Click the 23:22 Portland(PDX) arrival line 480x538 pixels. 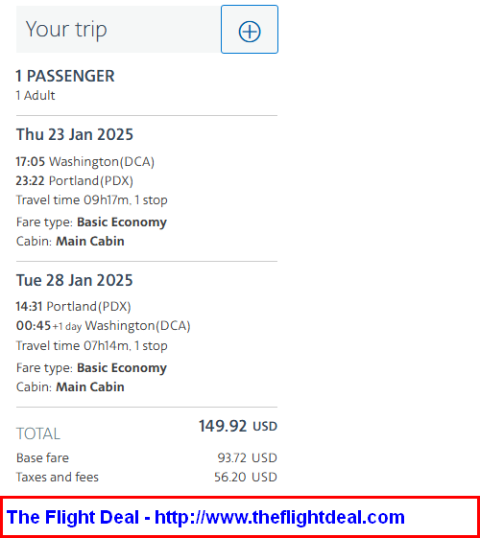pyautogui.click(x=74, y=180)
